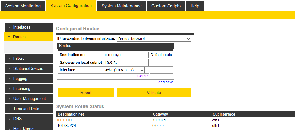Click the Destination net input field

(126, 55)
